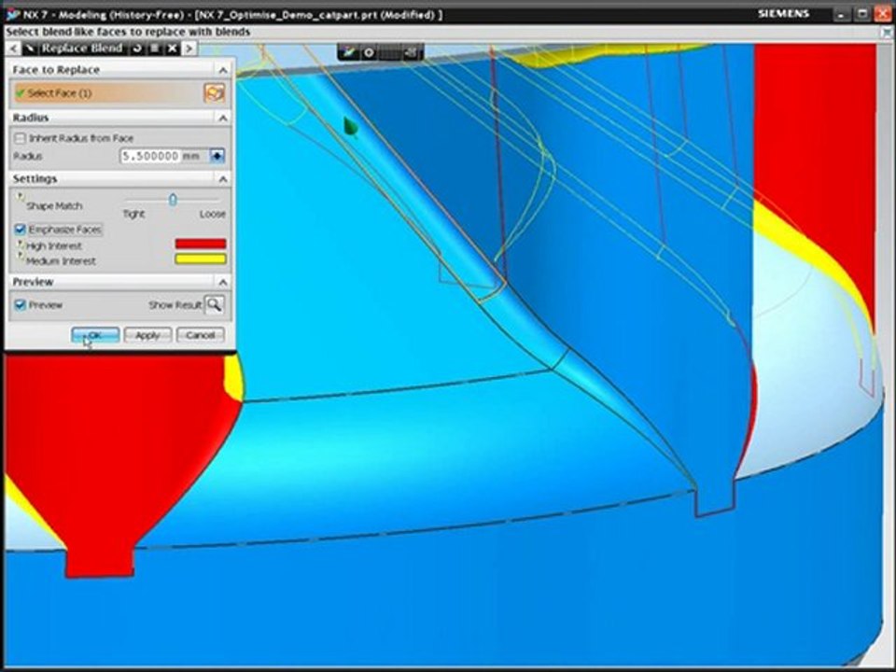The width and height of the screenshot is (896, 672).
Task: Collapse the Settings section
Action: click(x=223, y=179)
